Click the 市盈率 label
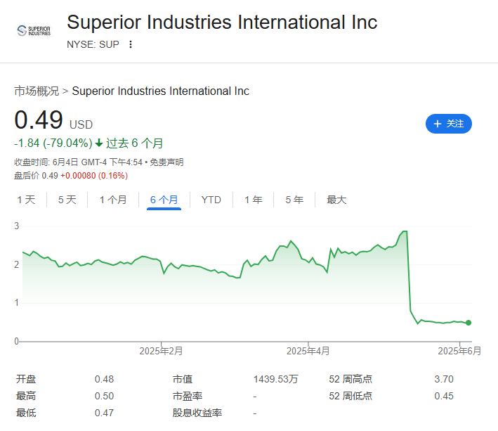The width and height of the screenshot is (498, 431). 188,396
